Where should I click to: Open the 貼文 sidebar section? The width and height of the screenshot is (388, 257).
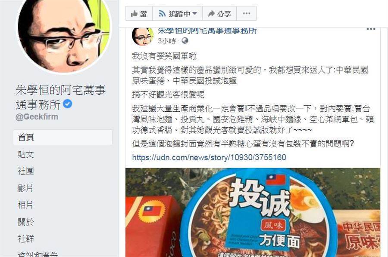(26, 154)
